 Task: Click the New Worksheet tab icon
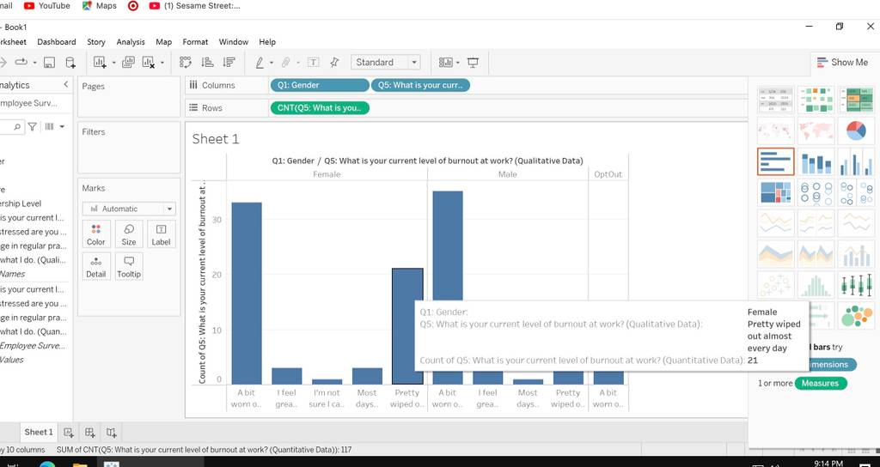click(69, 433)
